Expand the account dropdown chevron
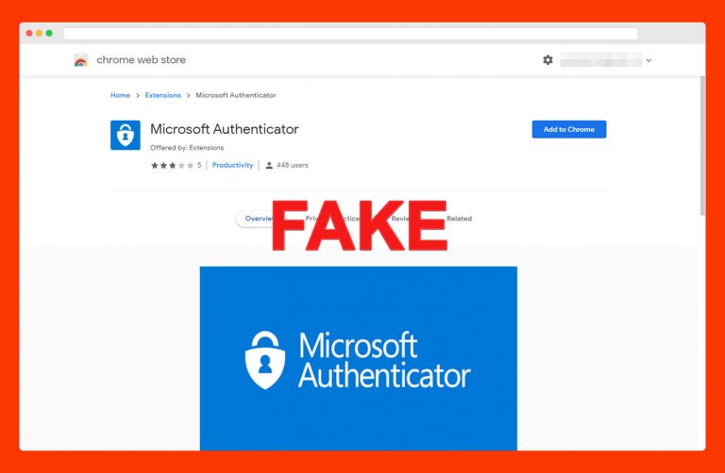This screenshot has height=473, width=725. coord(649,60)
